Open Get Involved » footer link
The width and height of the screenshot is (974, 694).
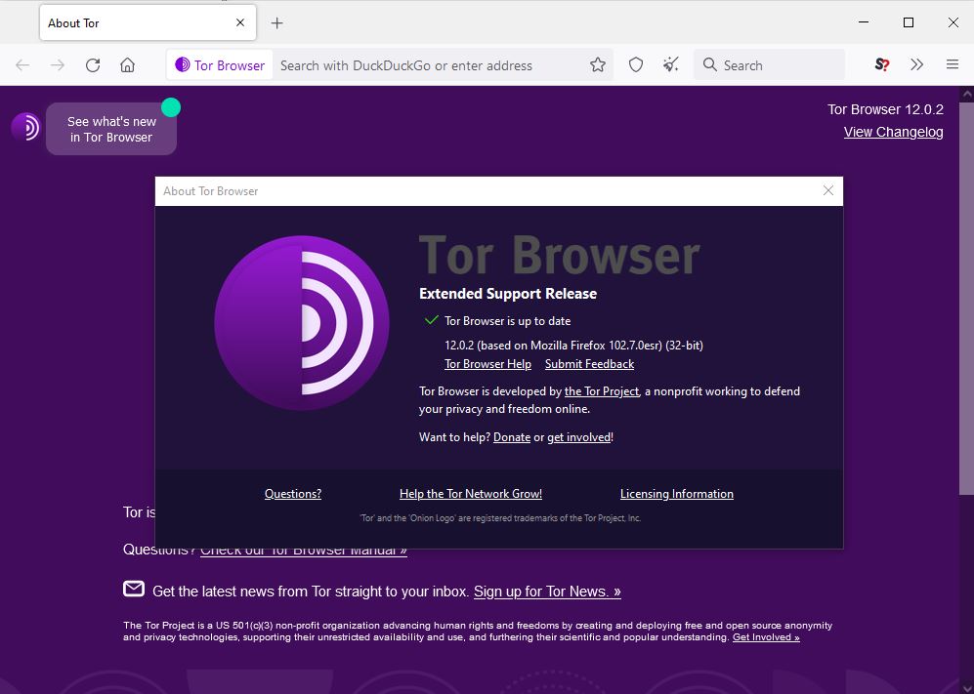pyautogui.click(x=766, y=637)
